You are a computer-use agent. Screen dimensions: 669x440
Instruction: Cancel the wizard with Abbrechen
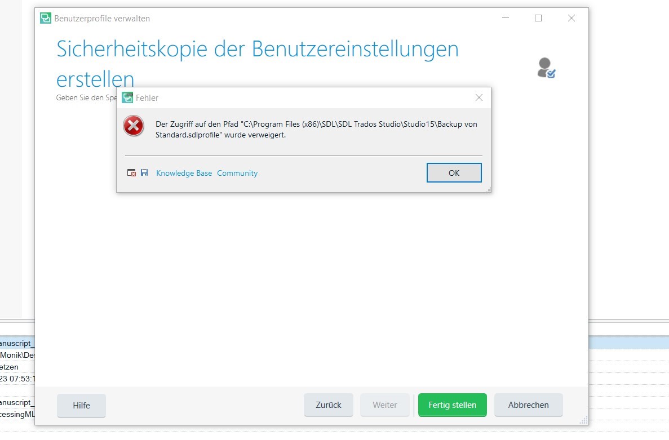coord(528,405)
